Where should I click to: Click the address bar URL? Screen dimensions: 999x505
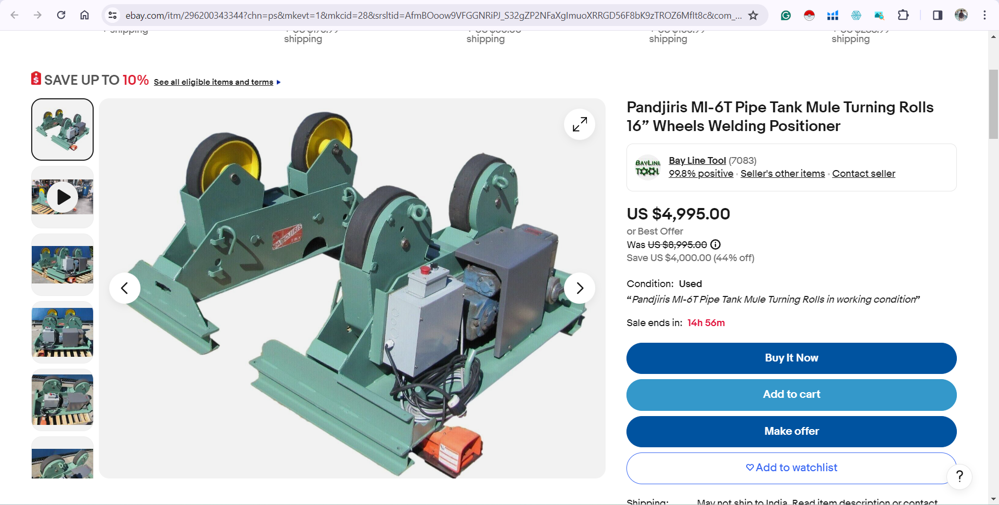tap(433, 16)
